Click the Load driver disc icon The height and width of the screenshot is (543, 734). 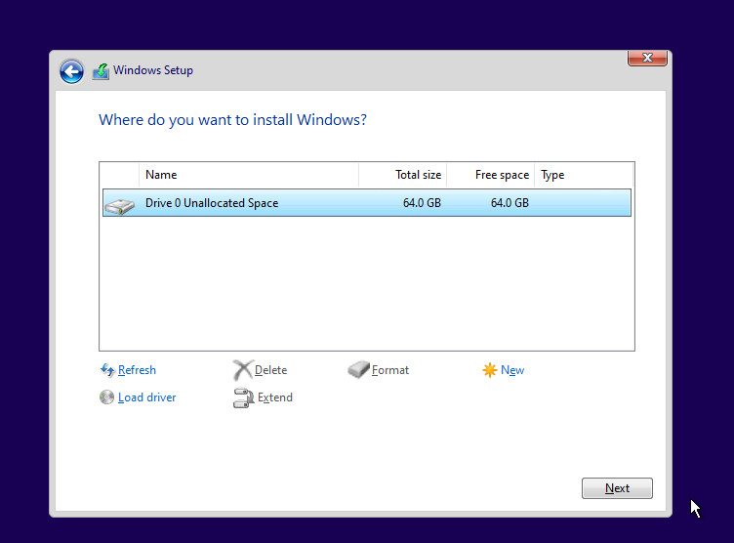(106, 397)
